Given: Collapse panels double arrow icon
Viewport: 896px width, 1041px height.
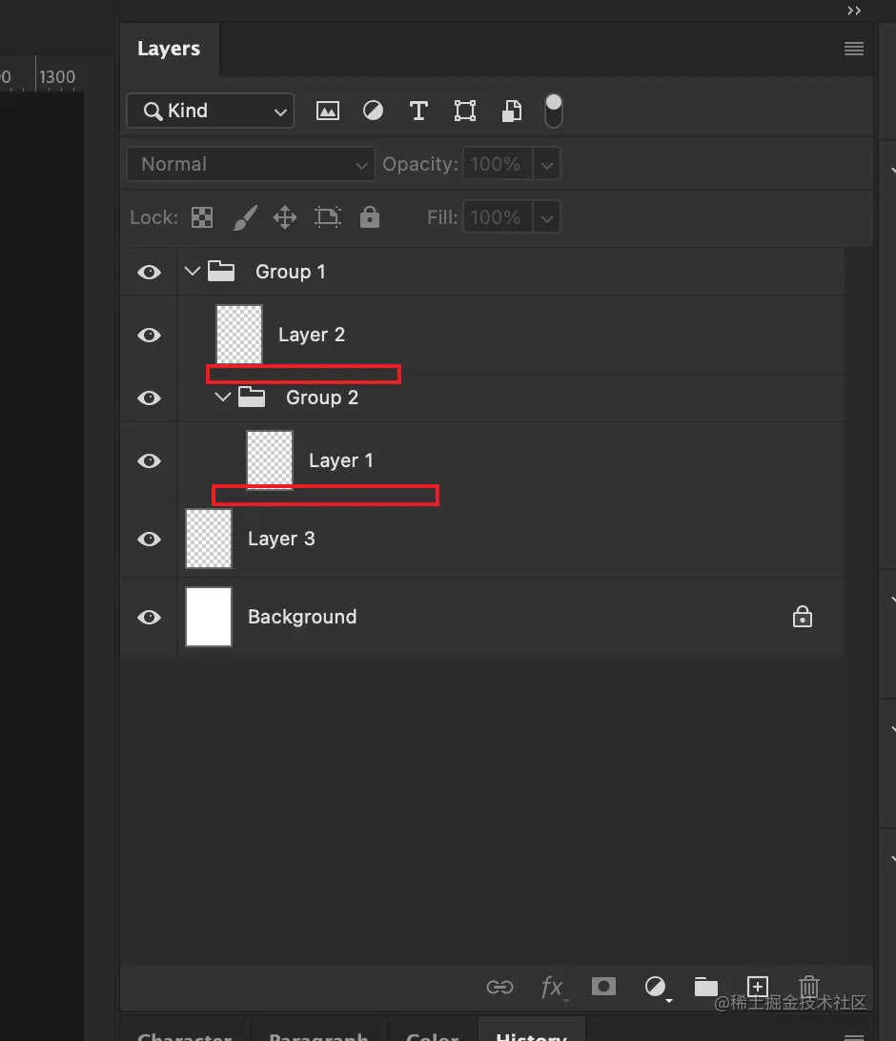Looking at the screenshot, I should pos(854,10).
